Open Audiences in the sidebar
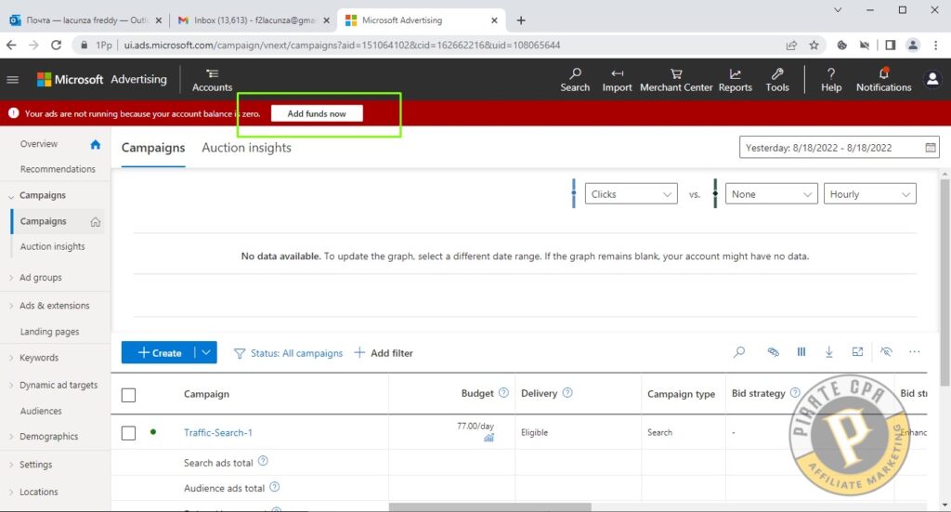Viewport: 951px width, 512px height. click(41, 412)
